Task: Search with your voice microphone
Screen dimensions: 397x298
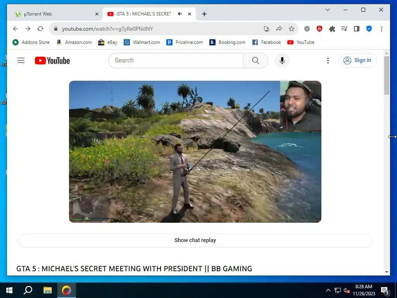Action: pyautogui.click(x=282, y=61)
